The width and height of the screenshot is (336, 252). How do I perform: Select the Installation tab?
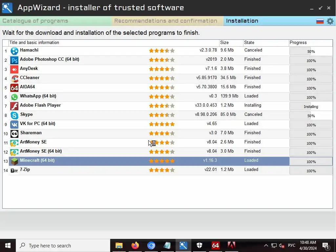[x=242, y=21]
